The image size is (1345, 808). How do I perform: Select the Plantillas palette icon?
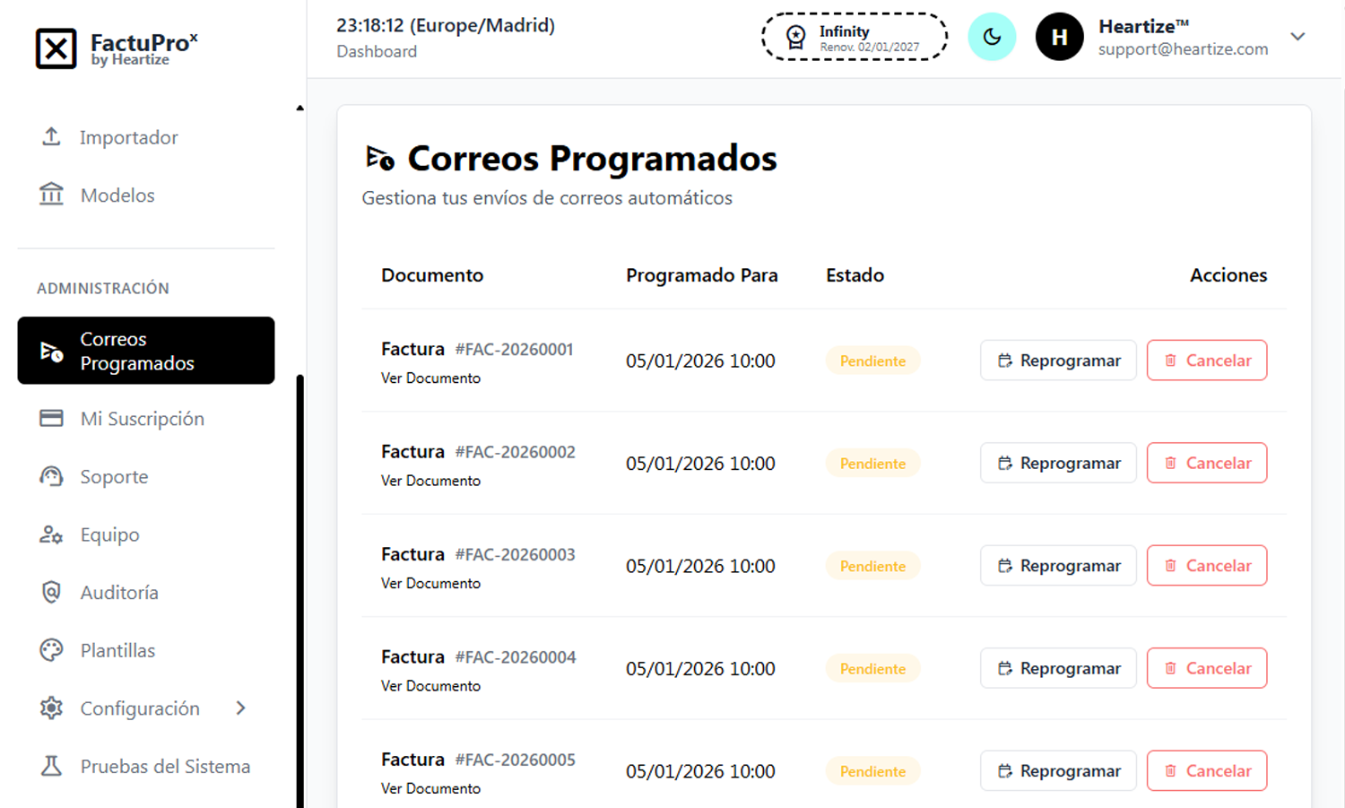[52, 649]
